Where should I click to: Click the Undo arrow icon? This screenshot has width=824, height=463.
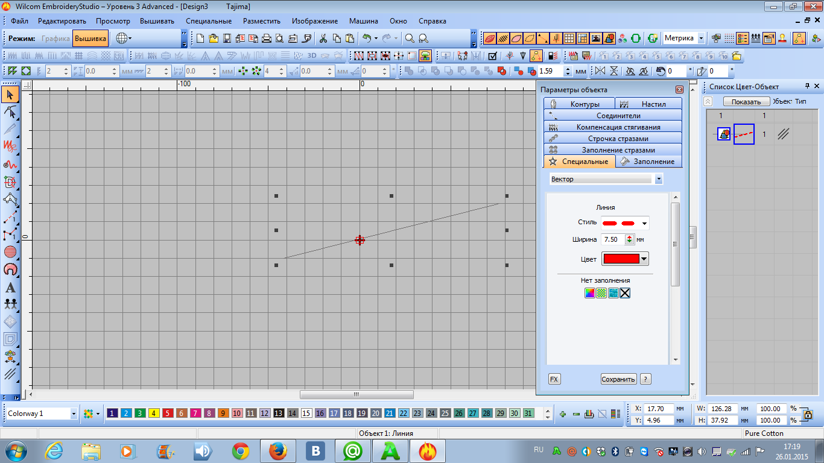[x=366, y=39]
